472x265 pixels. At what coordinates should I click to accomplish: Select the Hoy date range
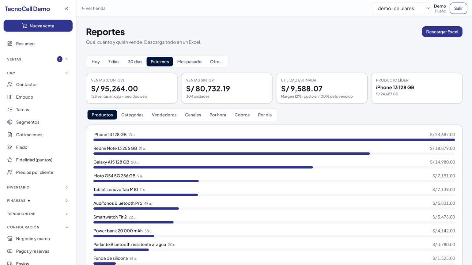[96, 62]
